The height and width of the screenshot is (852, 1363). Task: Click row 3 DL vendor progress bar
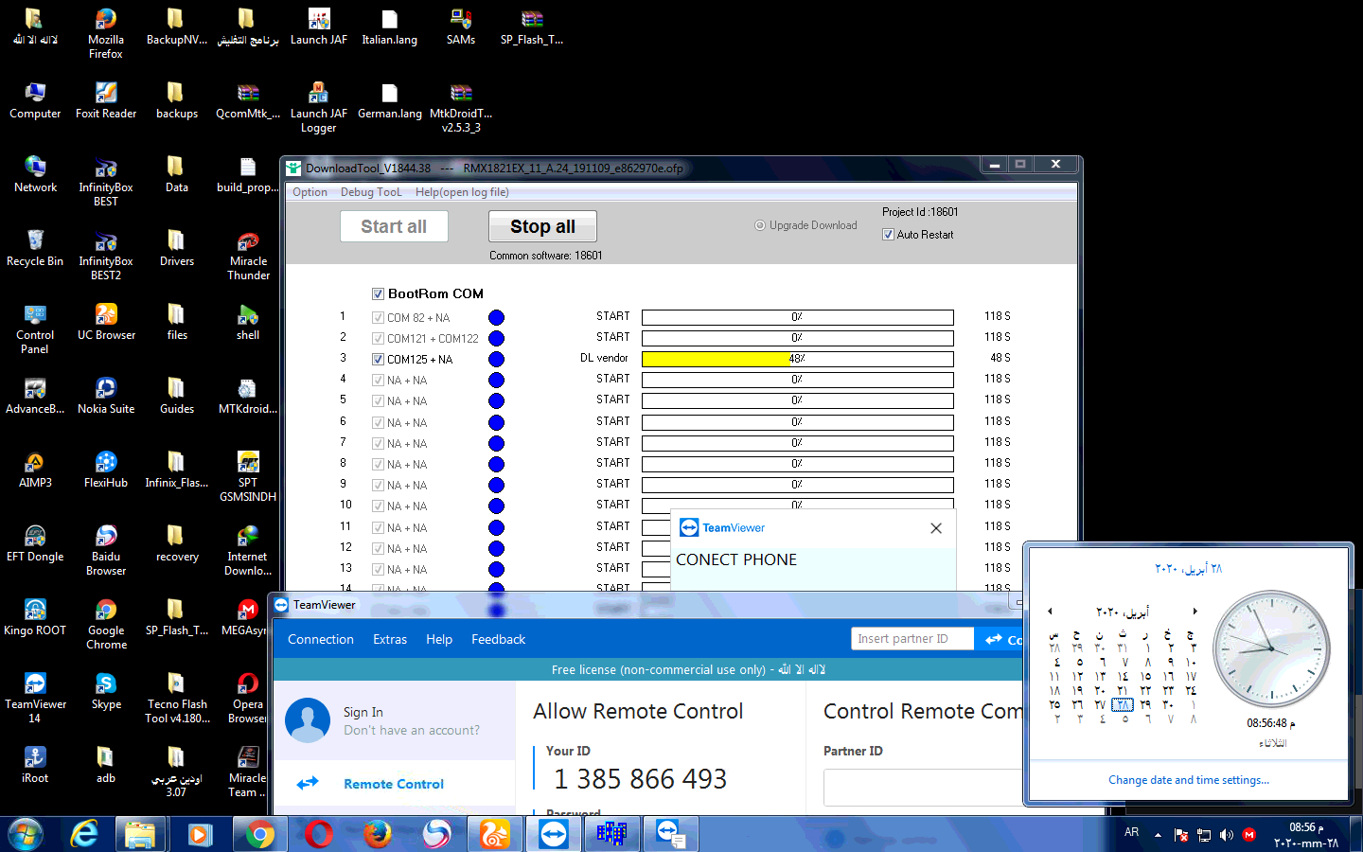pyautogui.click(x=797, y=359)
